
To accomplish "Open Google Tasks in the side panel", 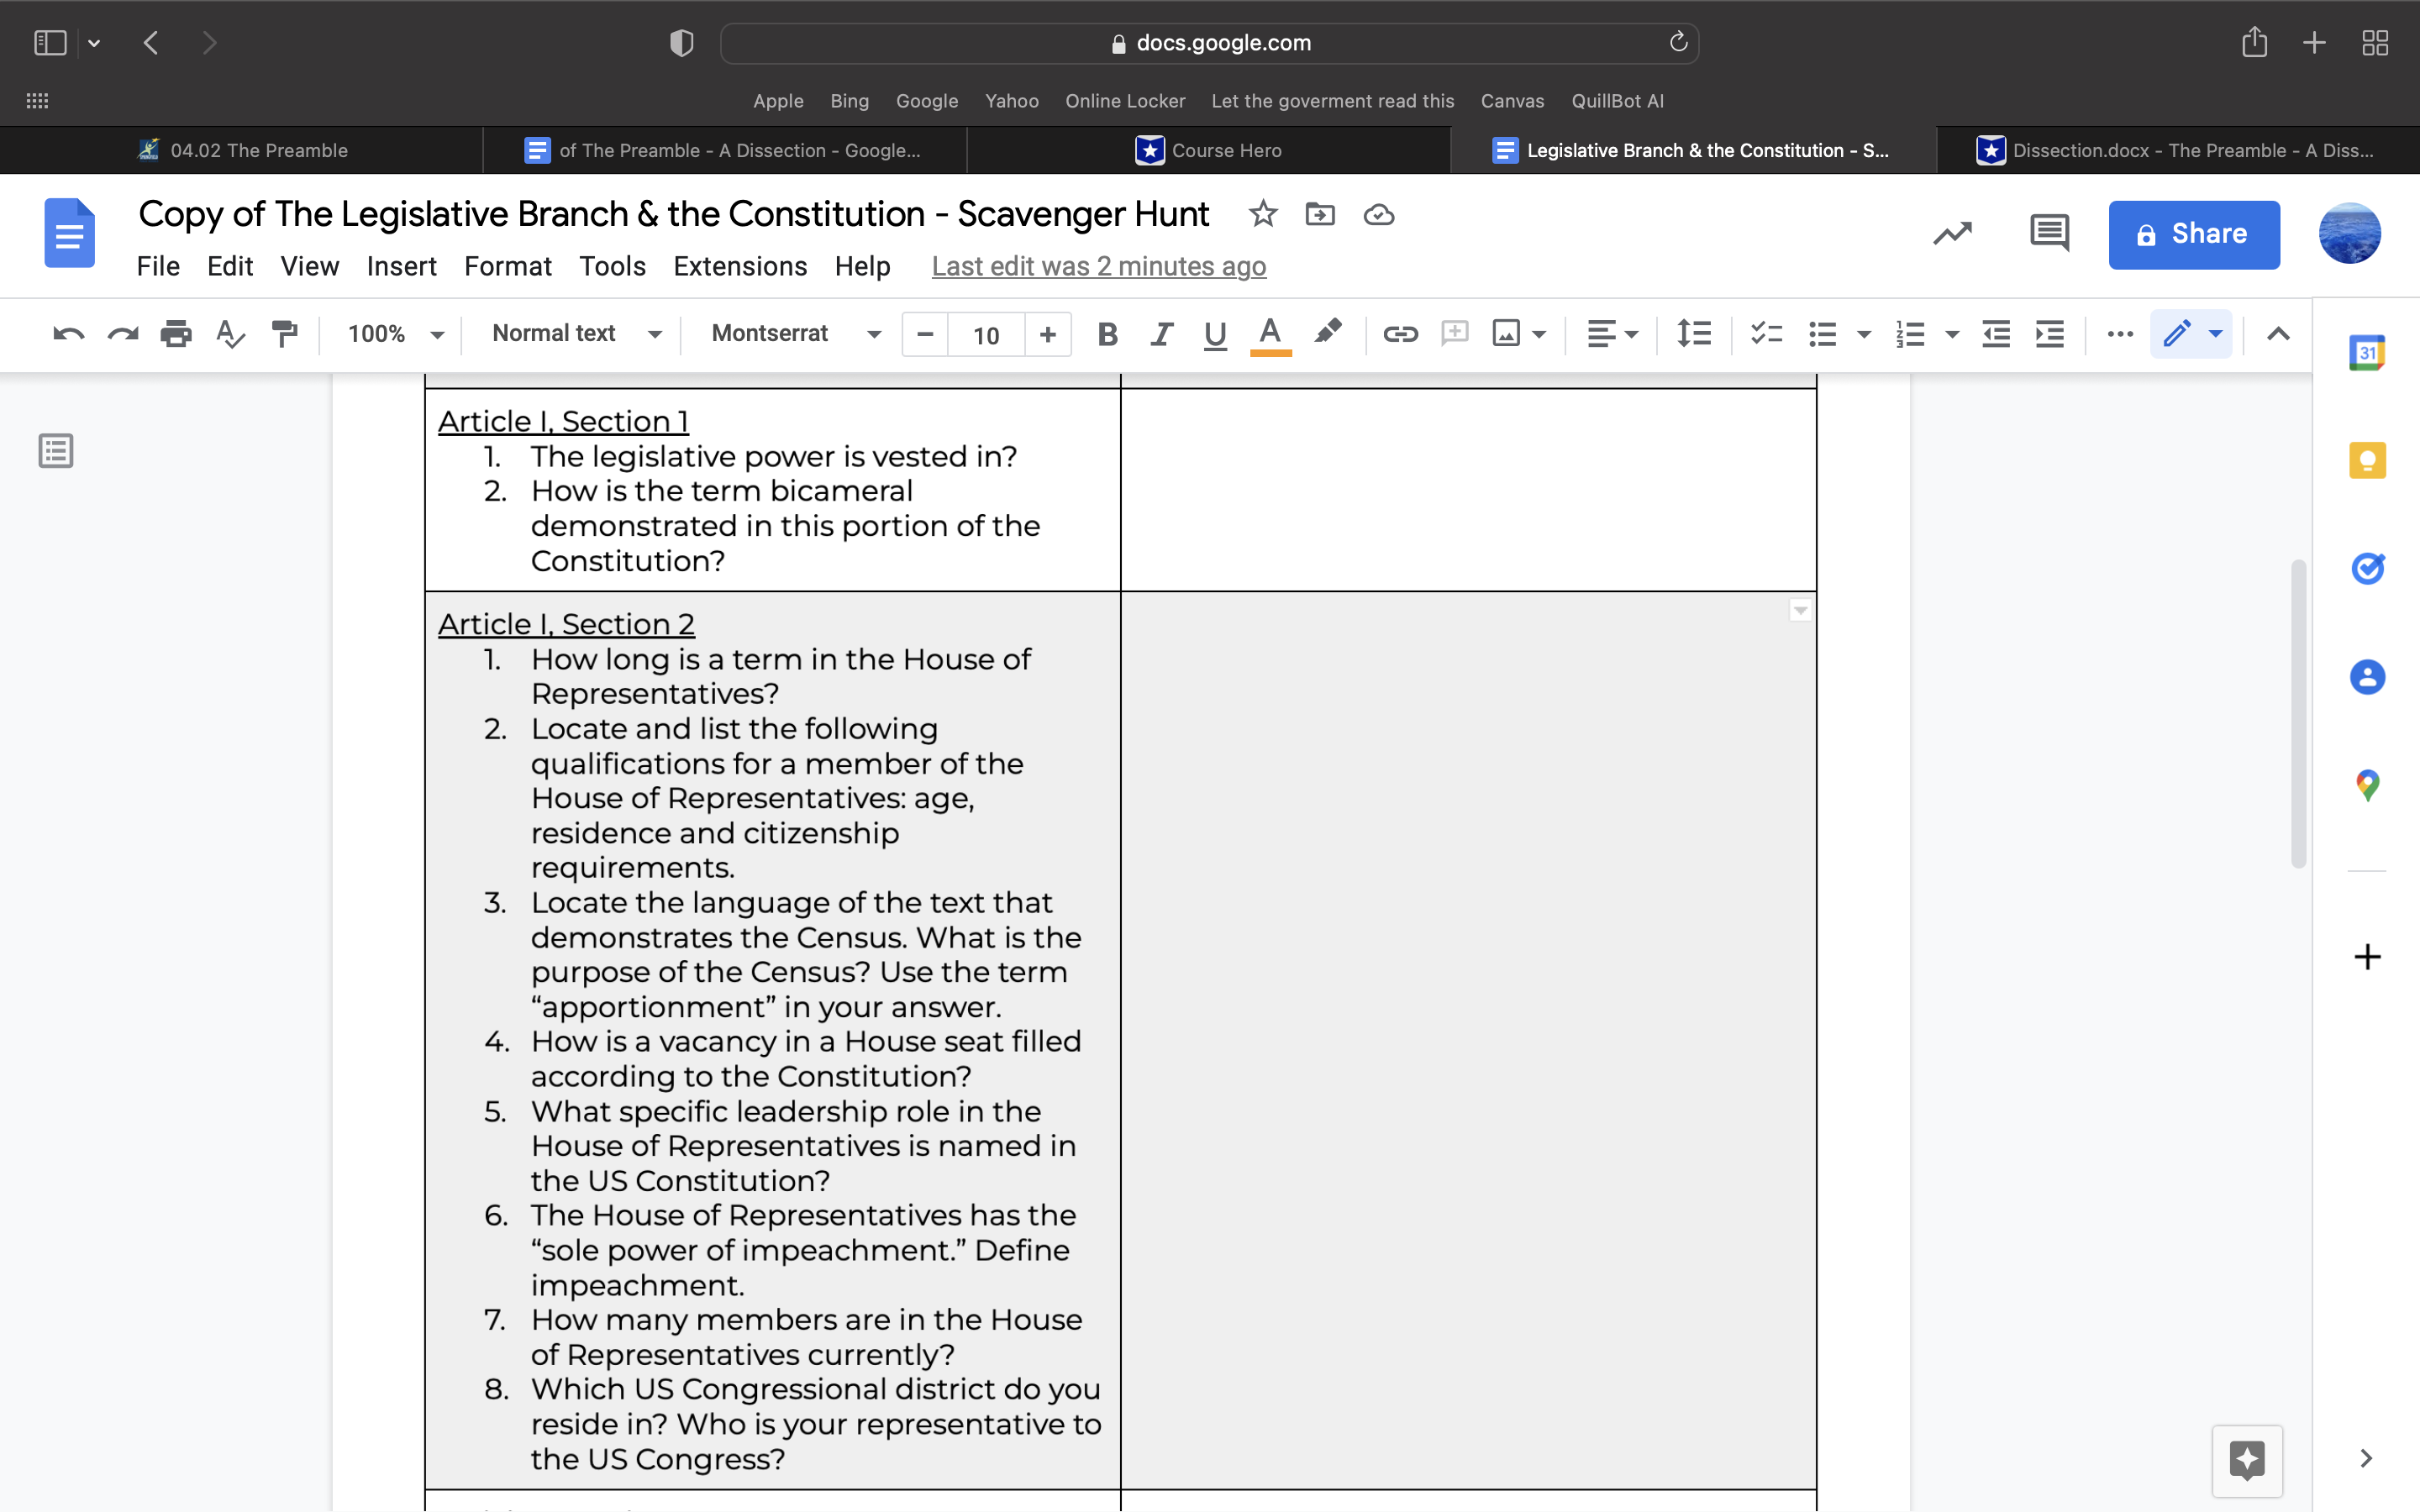I will coord(2368,568).
